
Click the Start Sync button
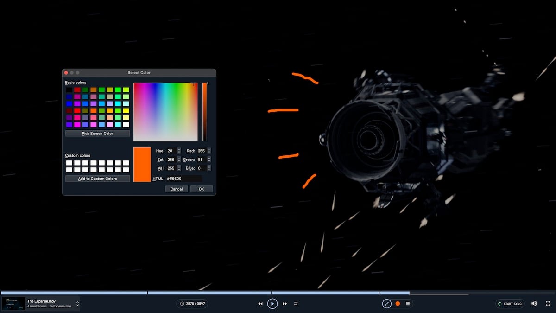510,304
